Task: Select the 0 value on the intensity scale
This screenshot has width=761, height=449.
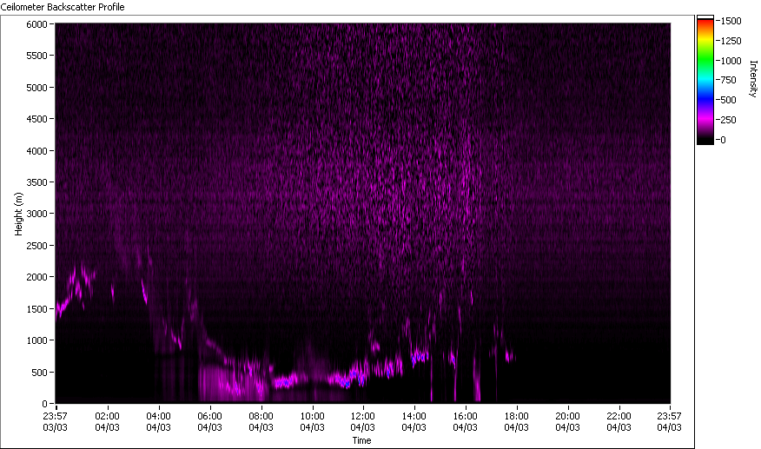Action: click(724, 140)
